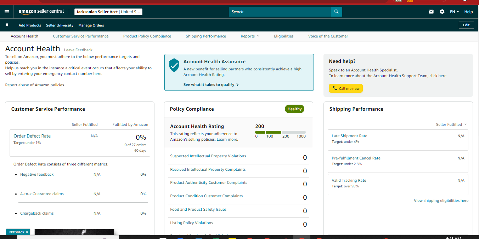The width and height of the screenshot is (479, 239).
Task: Click View shipping eligibilities here link
Action: pyautogui.click(x=441, y=200)
